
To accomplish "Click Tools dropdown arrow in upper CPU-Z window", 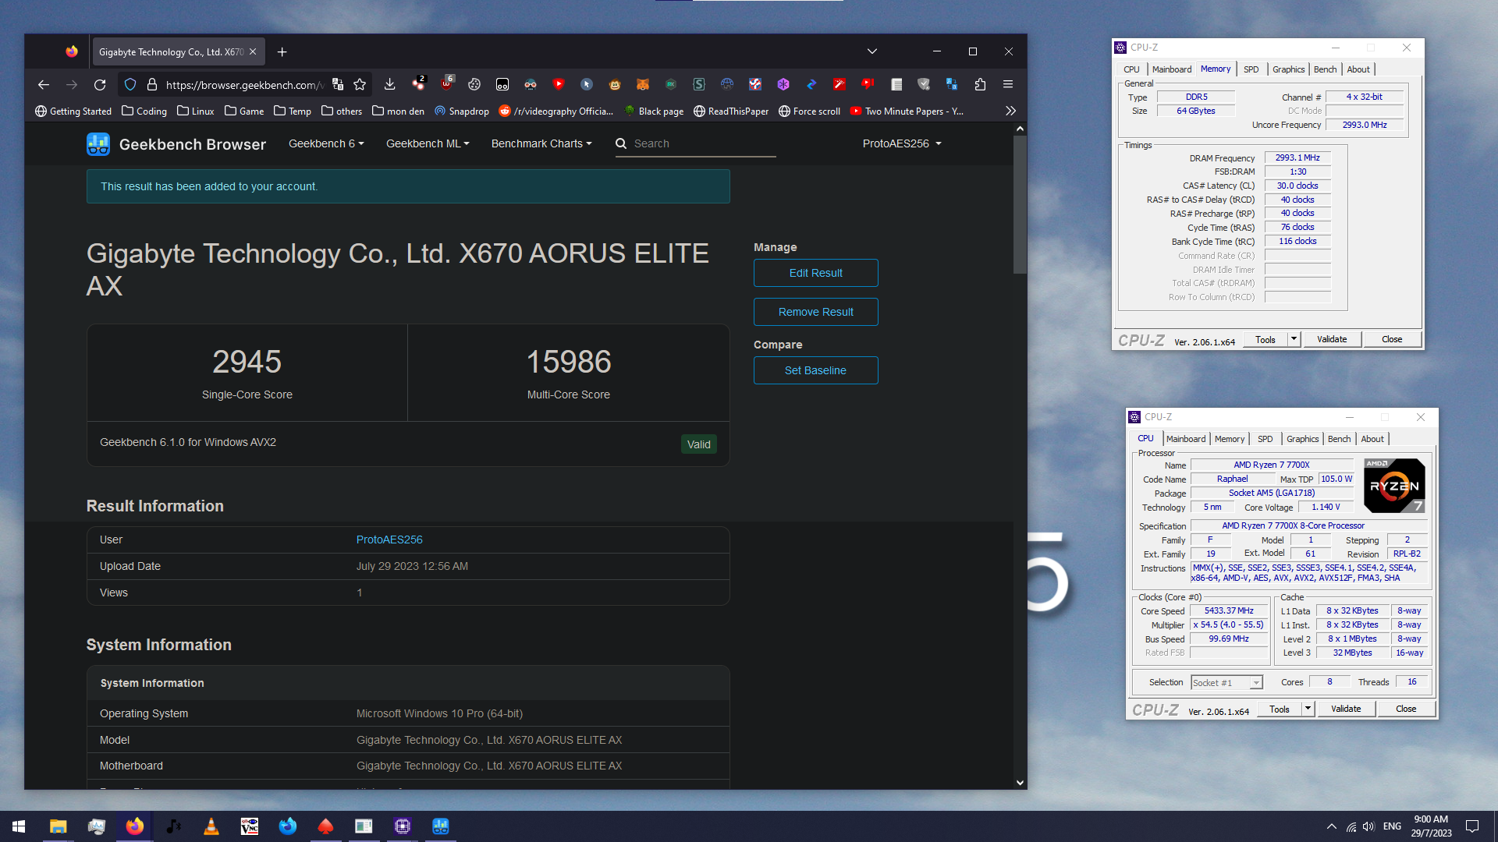I will pyautogui.click(x=1294, y=339).
